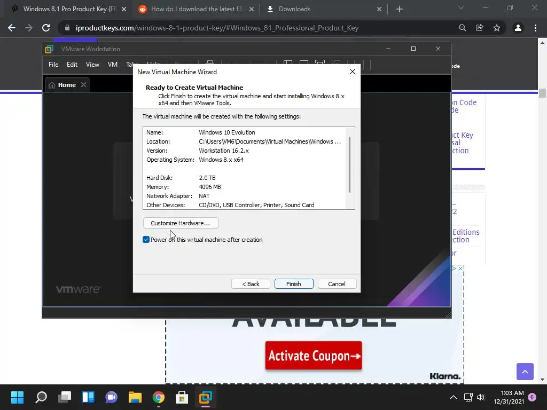Screen dimensions: 547x410
Task: Close the Downloads browser tab
Action: [x=379, y=10]
